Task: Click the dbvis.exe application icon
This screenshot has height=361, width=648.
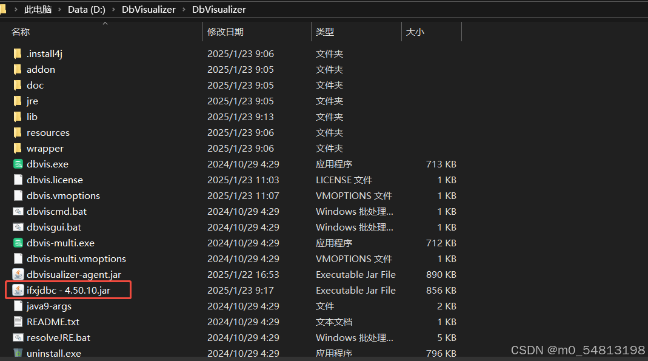Action: [18, 164]
